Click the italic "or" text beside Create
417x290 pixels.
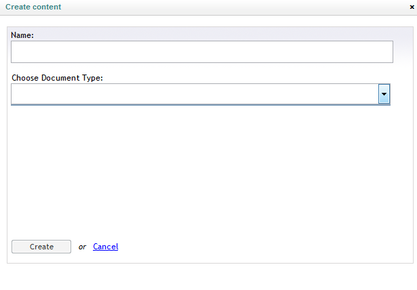(x=82, y=247)
